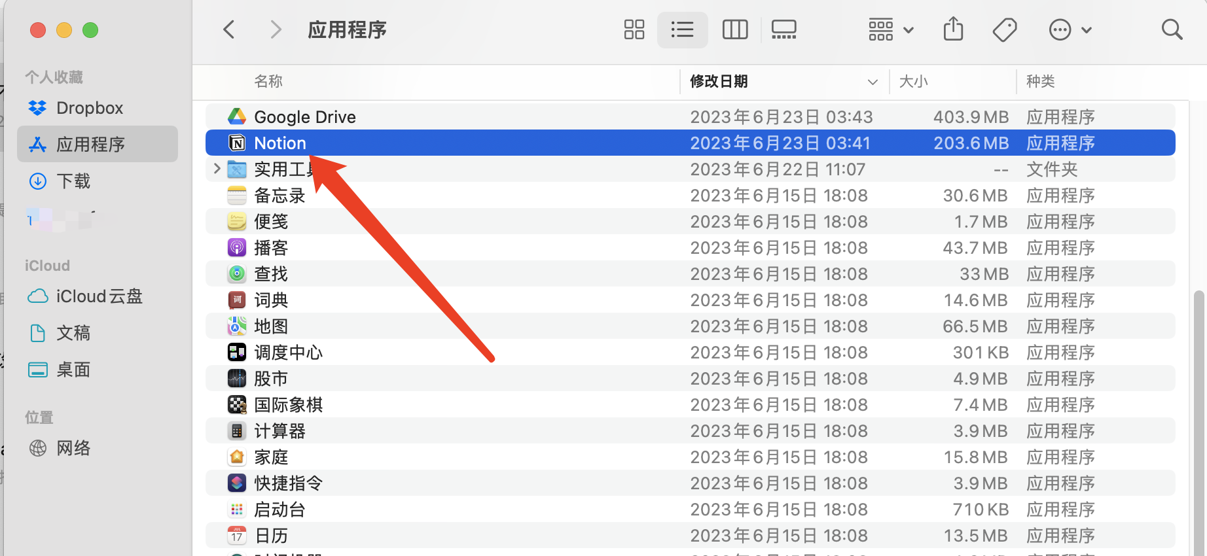Click the tag icon in toolbar
The width and height of the screenshot is (1207, 556).
1004,29
